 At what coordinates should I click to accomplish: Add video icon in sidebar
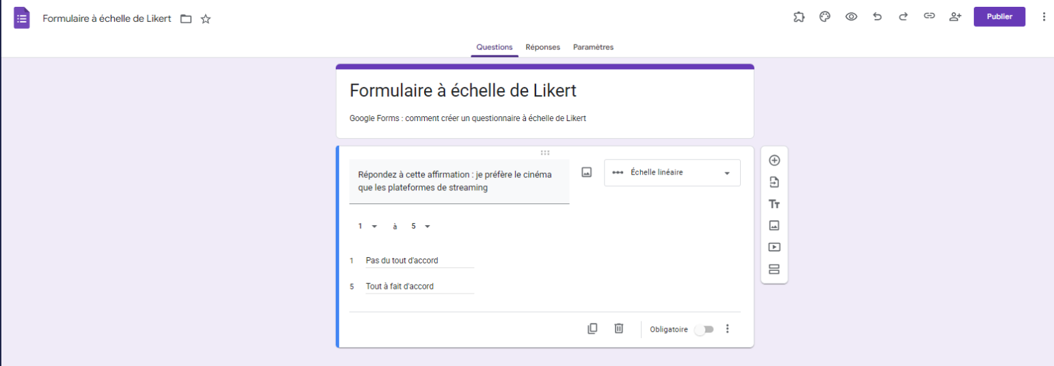point(774,247)
